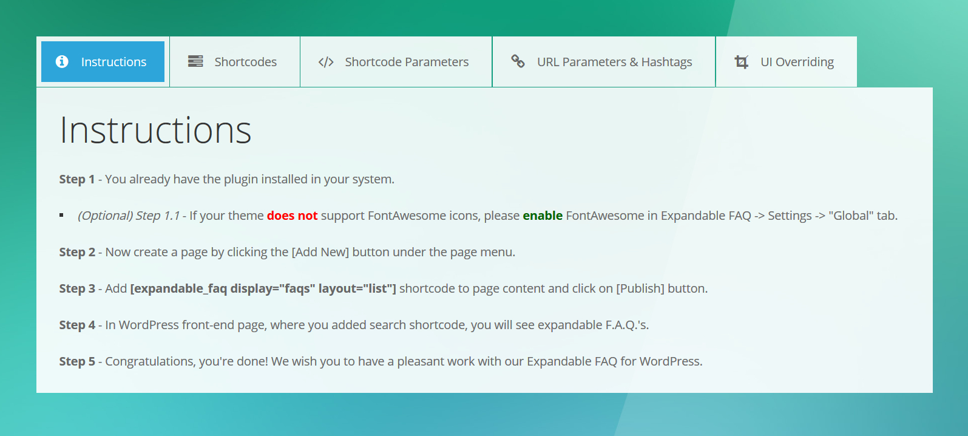Select the list icon beside Shortcodes
This screenshot has width=968, height=436.
point(195,61)
